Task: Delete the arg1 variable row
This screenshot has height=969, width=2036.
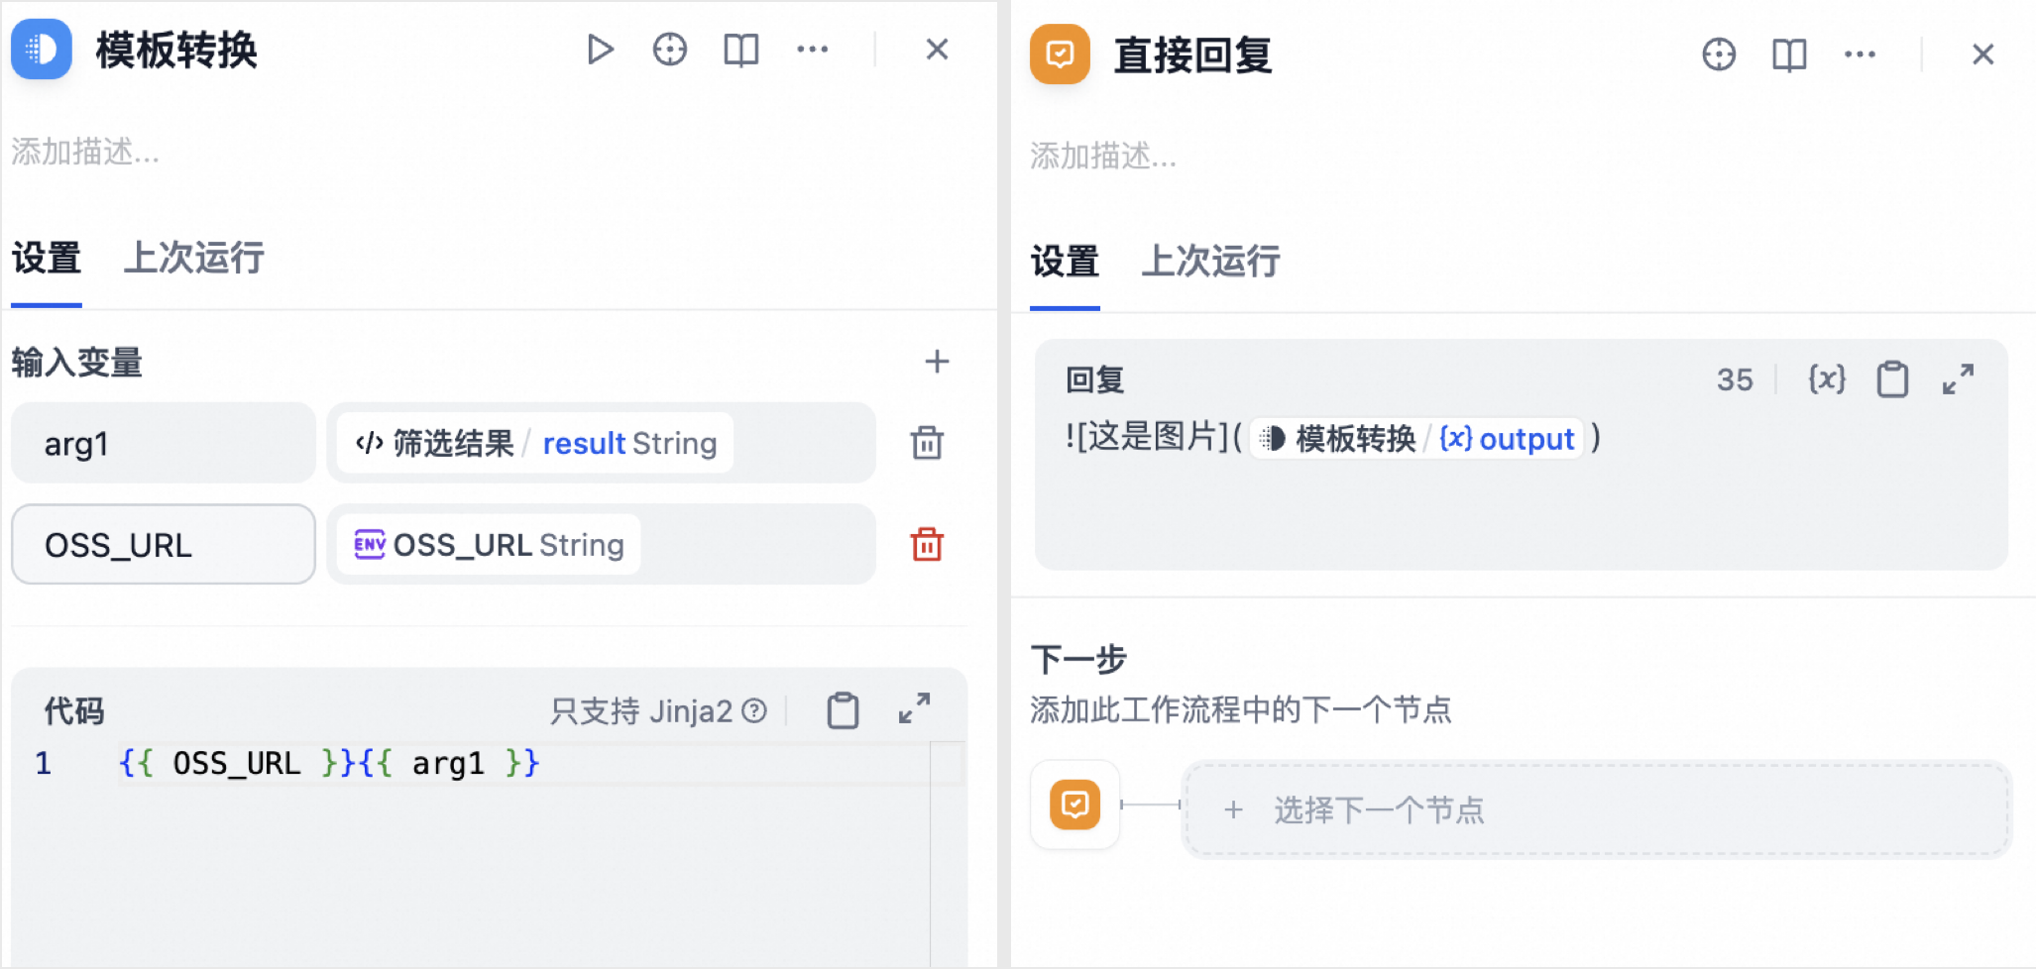Action: pos(927,443)
